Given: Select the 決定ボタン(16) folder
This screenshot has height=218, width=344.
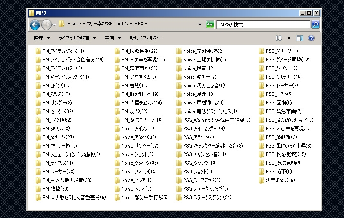Looking at the screenshot, I should [280, 180].
